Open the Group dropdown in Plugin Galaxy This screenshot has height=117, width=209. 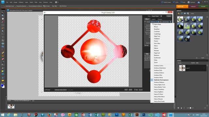[155, 22]
